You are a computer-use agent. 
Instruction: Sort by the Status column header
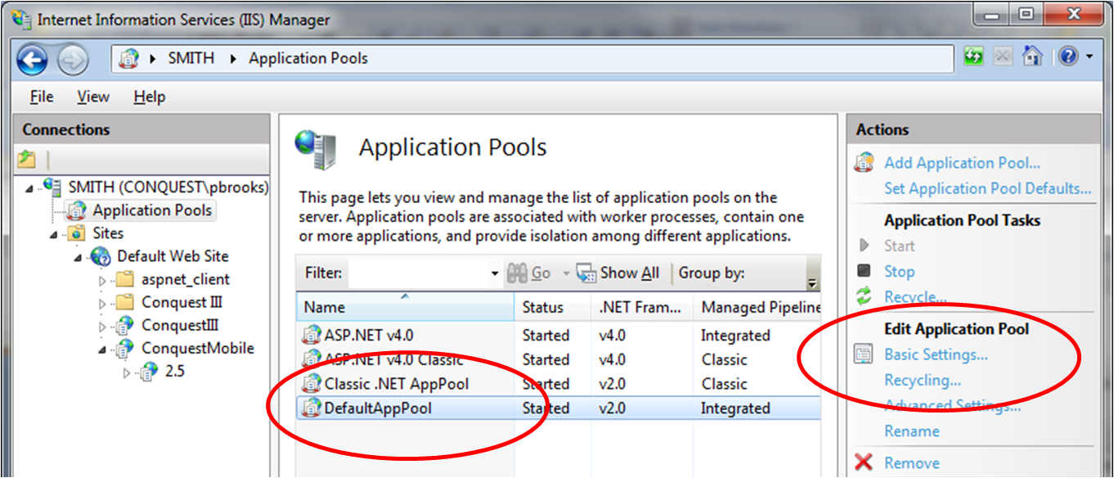[x=553, y=307]
